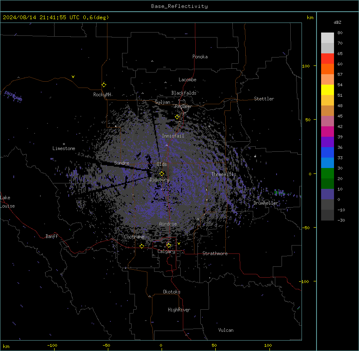This screenshot has height=351, width=359.
Task: Click the Banff town label
Action: point(52,236)
